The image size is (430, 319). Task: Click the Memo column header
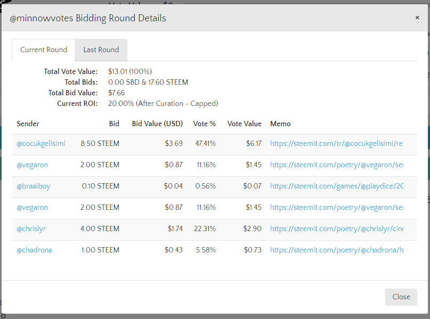(x=281, y=124)
